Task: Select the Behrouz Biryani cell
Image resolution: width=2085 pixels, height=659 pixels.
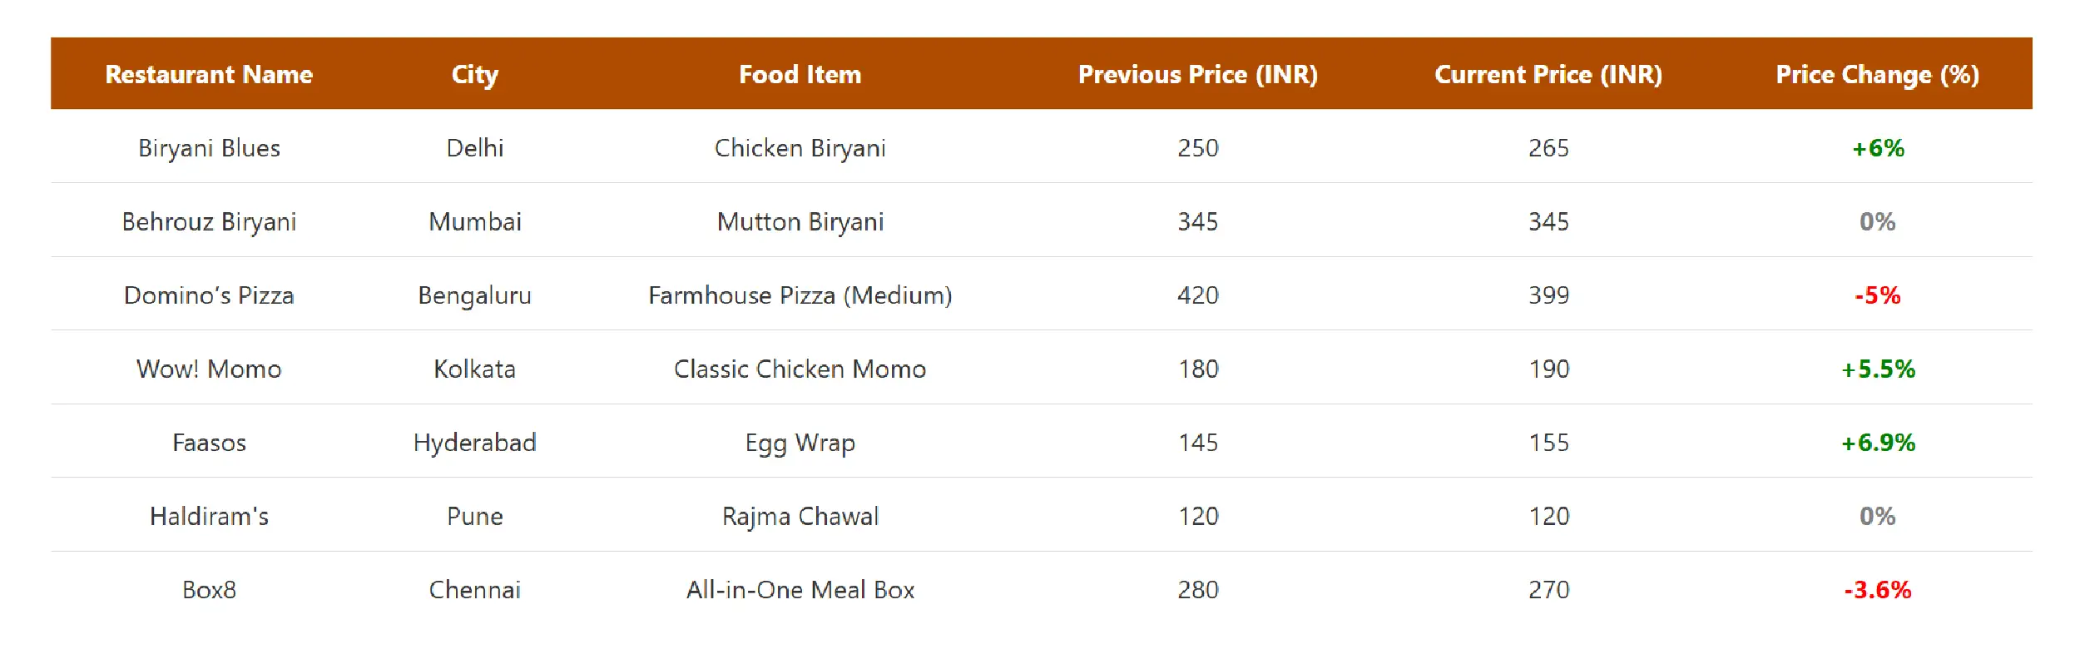Action: (209, 222)
